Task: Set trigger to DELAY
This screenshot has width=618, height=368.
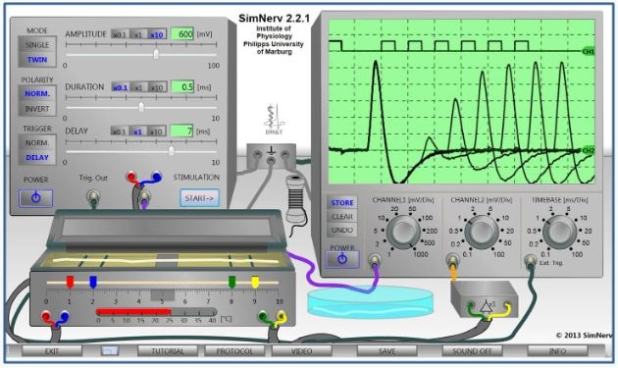Action: tap(37, 157)
